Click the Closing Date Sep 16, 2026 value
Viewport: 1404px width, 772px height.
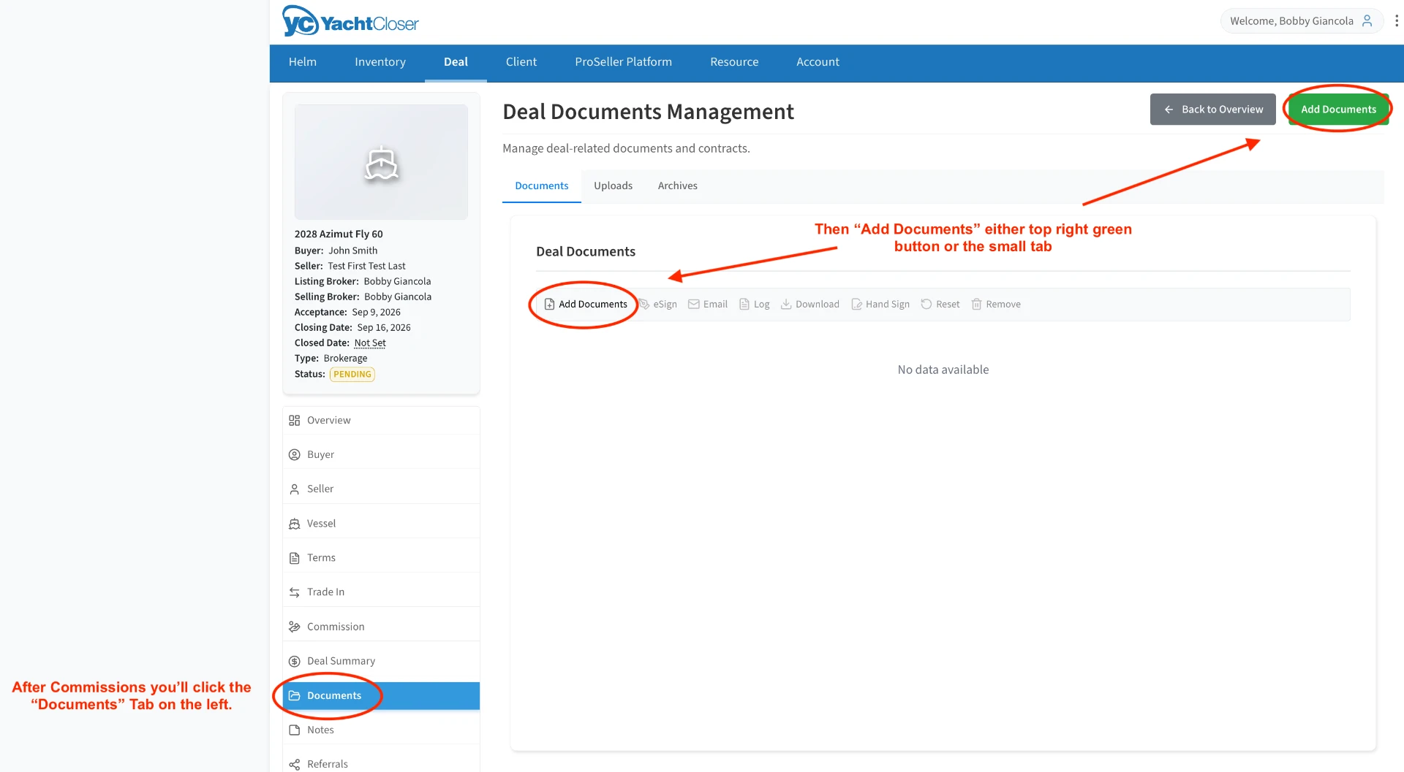coord(384,328)
